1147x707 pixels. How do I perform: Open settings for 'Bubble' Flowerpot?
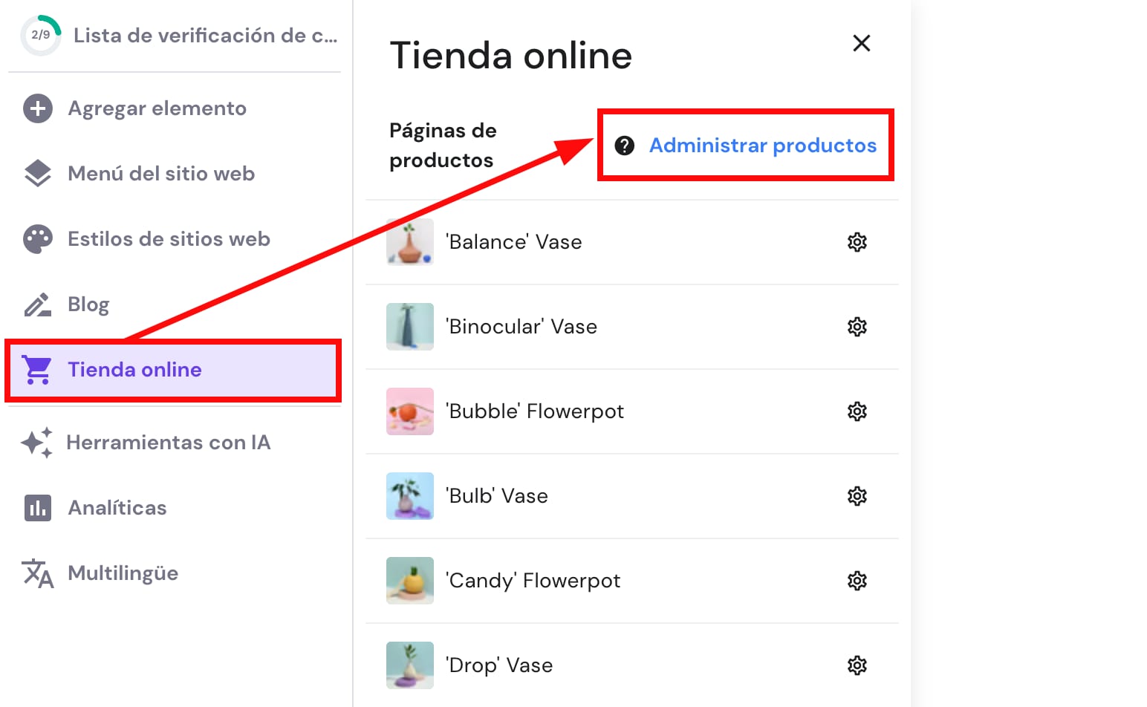tap(857, 411)
